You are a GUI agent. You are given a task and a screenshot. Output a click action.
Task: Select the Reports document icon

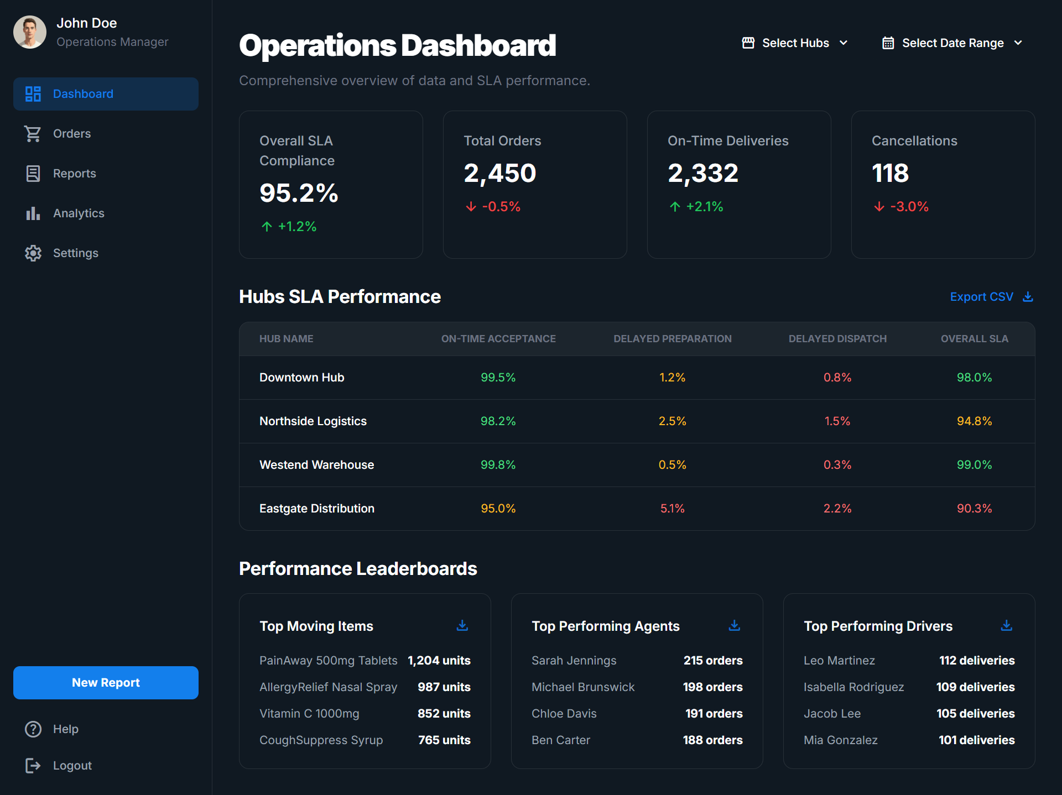point(33,173)
